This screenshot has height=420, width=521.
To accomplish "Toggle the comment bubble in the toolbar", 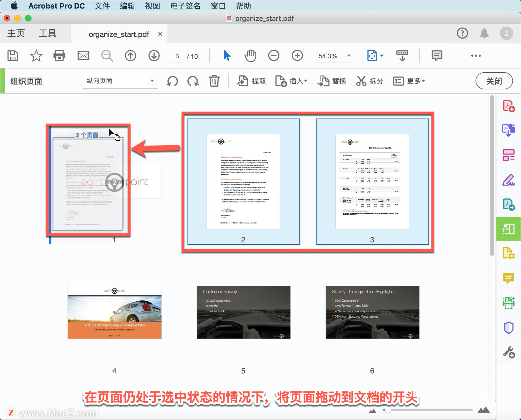I will (437, 56).
